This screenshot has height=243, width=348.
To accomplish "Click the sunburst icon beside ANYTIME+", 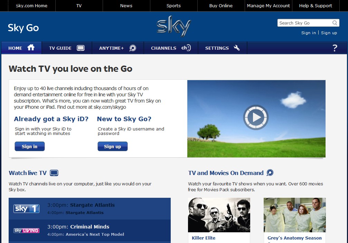I will tap(133, 48).
